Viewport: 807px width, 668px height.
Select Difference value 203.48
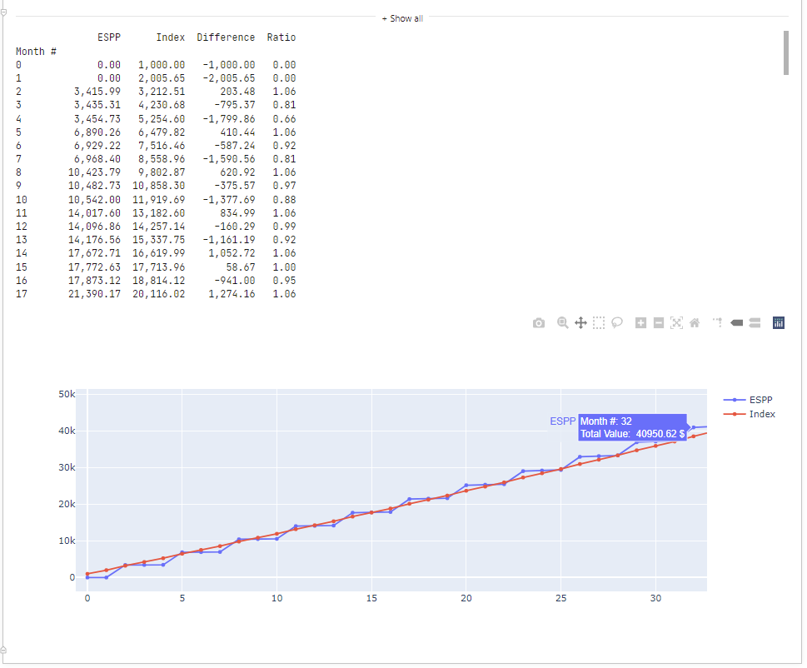238,92
